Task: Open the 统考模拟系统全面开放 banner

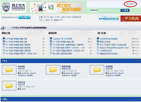Action: point(109,19)
